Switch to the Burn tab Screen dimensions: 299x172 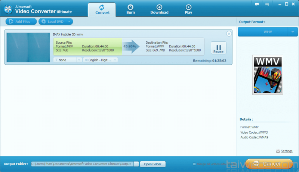click(130, 9)
